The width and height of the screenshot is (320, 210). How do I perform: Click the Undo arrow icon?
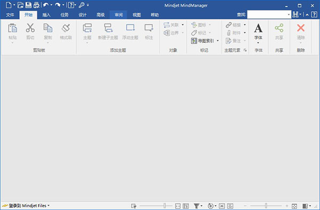[x=46, y=5]
